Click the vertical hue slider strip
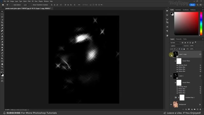Image resolution: width=204 pixels, height=115 pixels. 201,24
